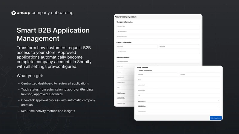This screenshot has width=239, height=134.
Task: Click First name under Contact information
Action: tap(137, 46)
